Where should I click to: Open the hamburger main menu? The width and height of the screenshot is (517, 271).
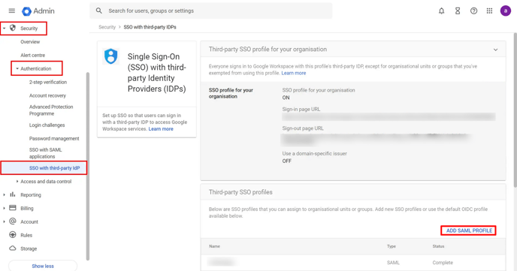point(12,11)
